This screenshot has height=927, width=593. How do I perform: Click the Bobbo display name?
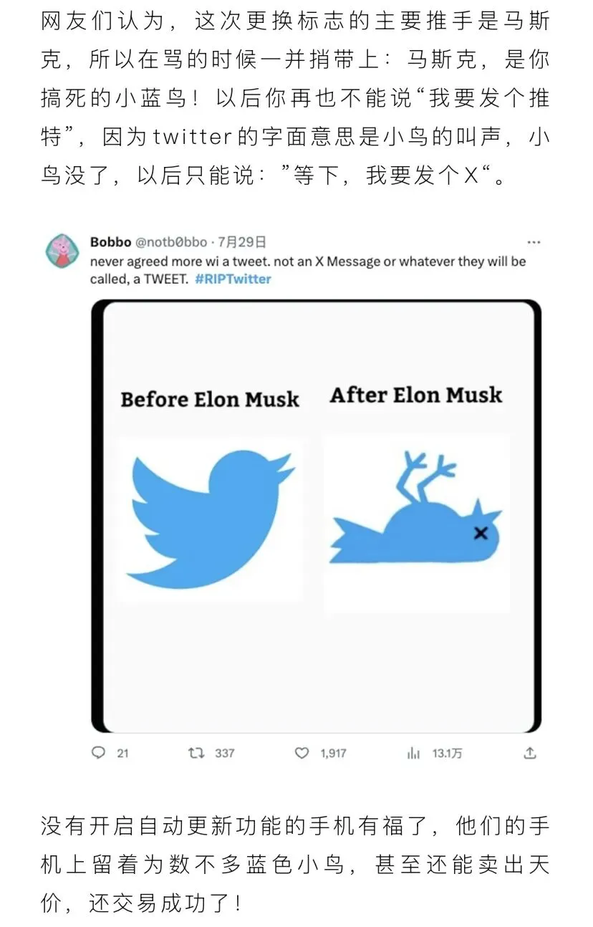111,242
